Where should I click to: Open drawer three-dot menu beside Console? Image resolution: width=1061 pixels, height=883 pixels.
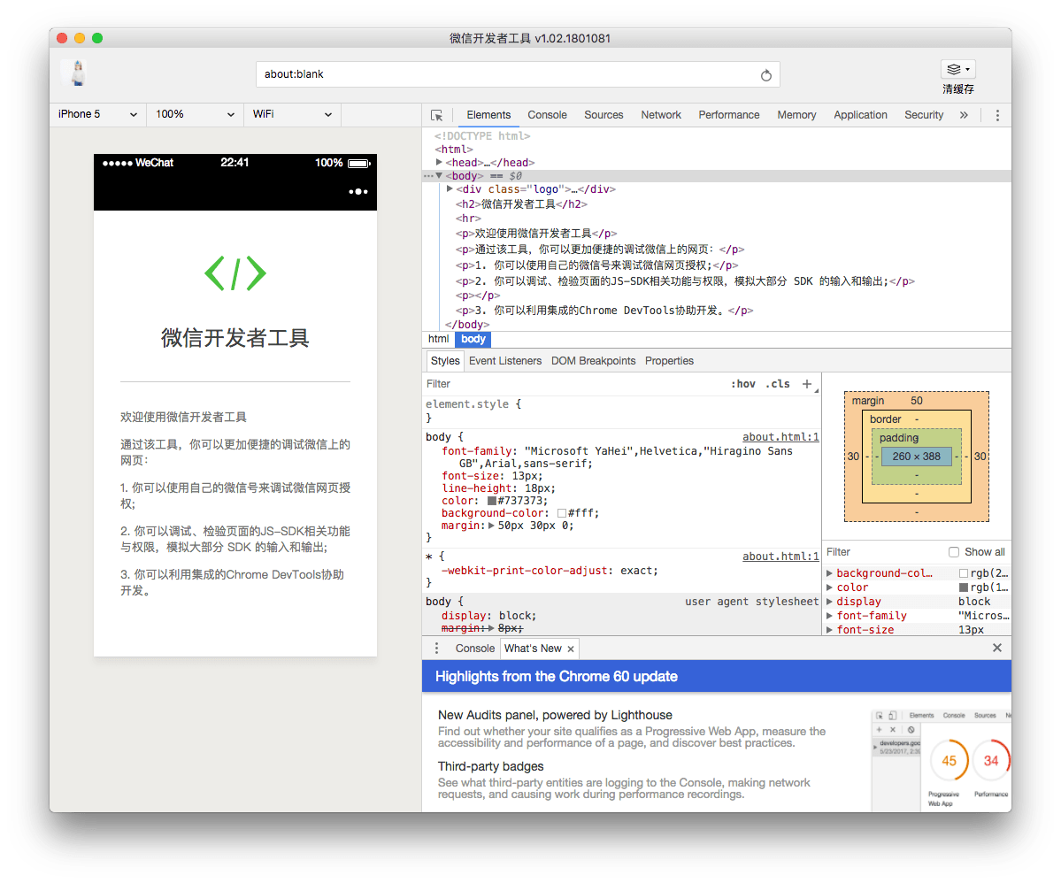[436, 649]
